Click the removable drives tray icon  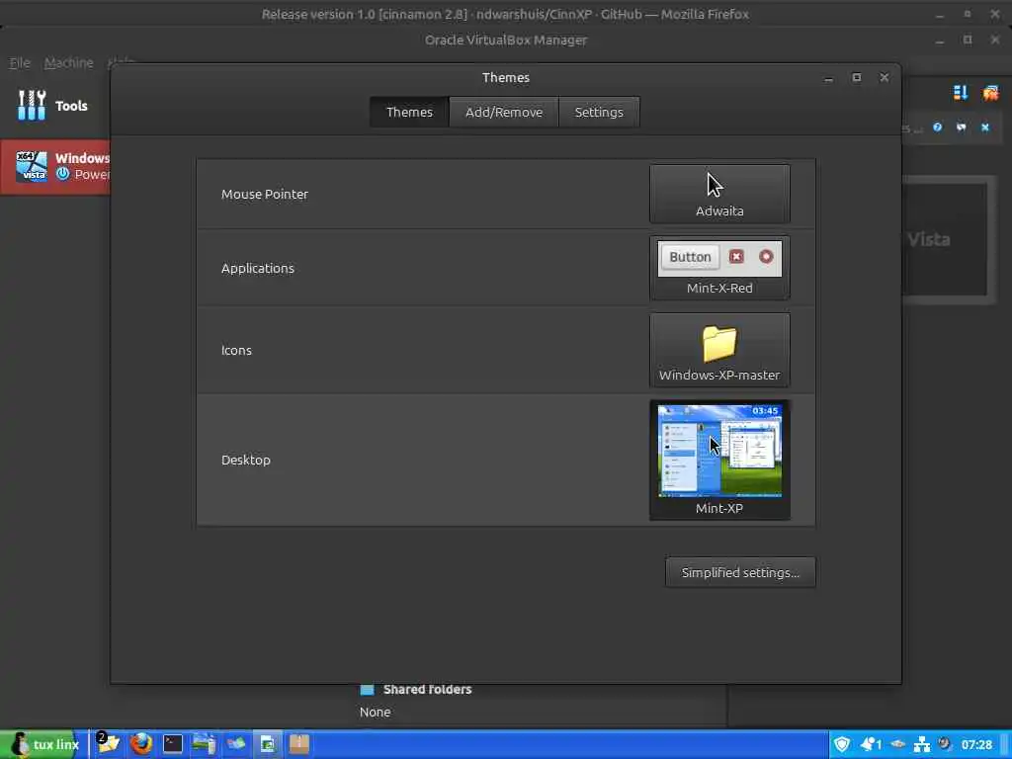(897, 744)
